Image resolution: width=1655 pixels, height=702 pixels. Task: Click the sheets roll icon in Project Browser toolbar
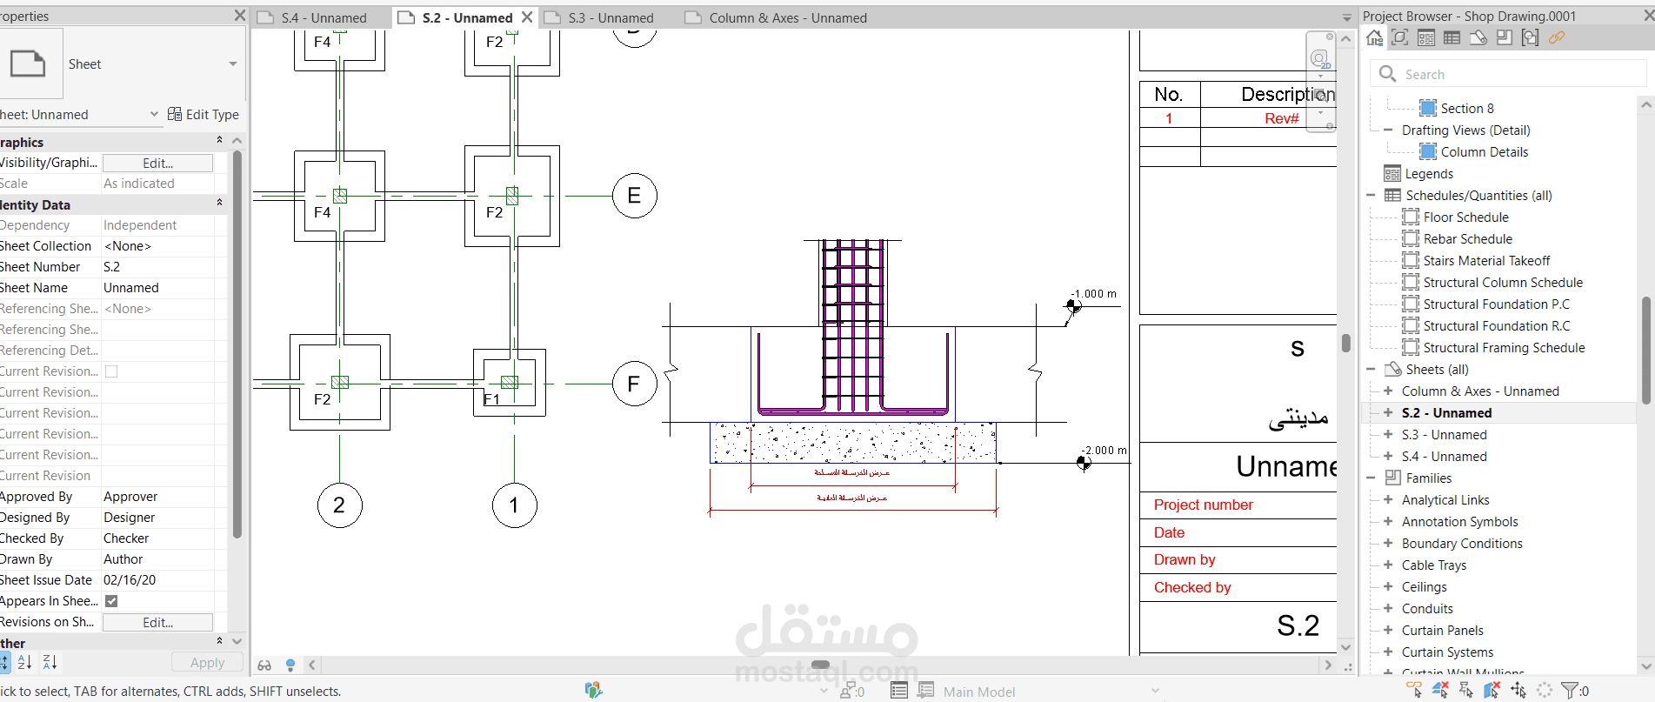tap(1478, 37)
